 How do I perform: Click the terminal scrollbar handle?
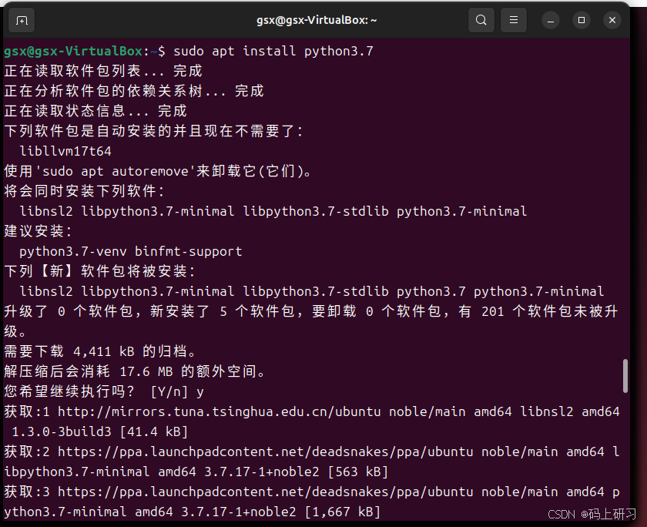pos(625,375)
